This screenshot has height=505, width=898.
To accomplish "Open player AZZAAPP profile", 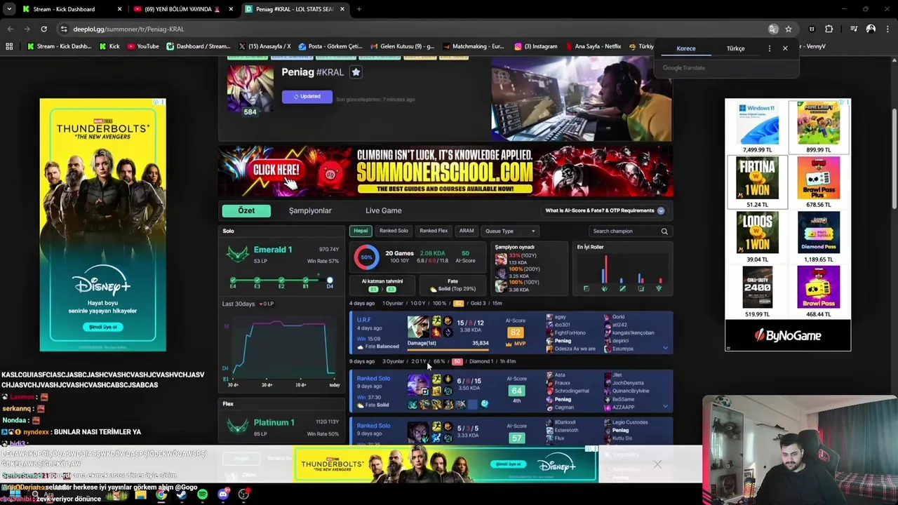I will (623, 407).
